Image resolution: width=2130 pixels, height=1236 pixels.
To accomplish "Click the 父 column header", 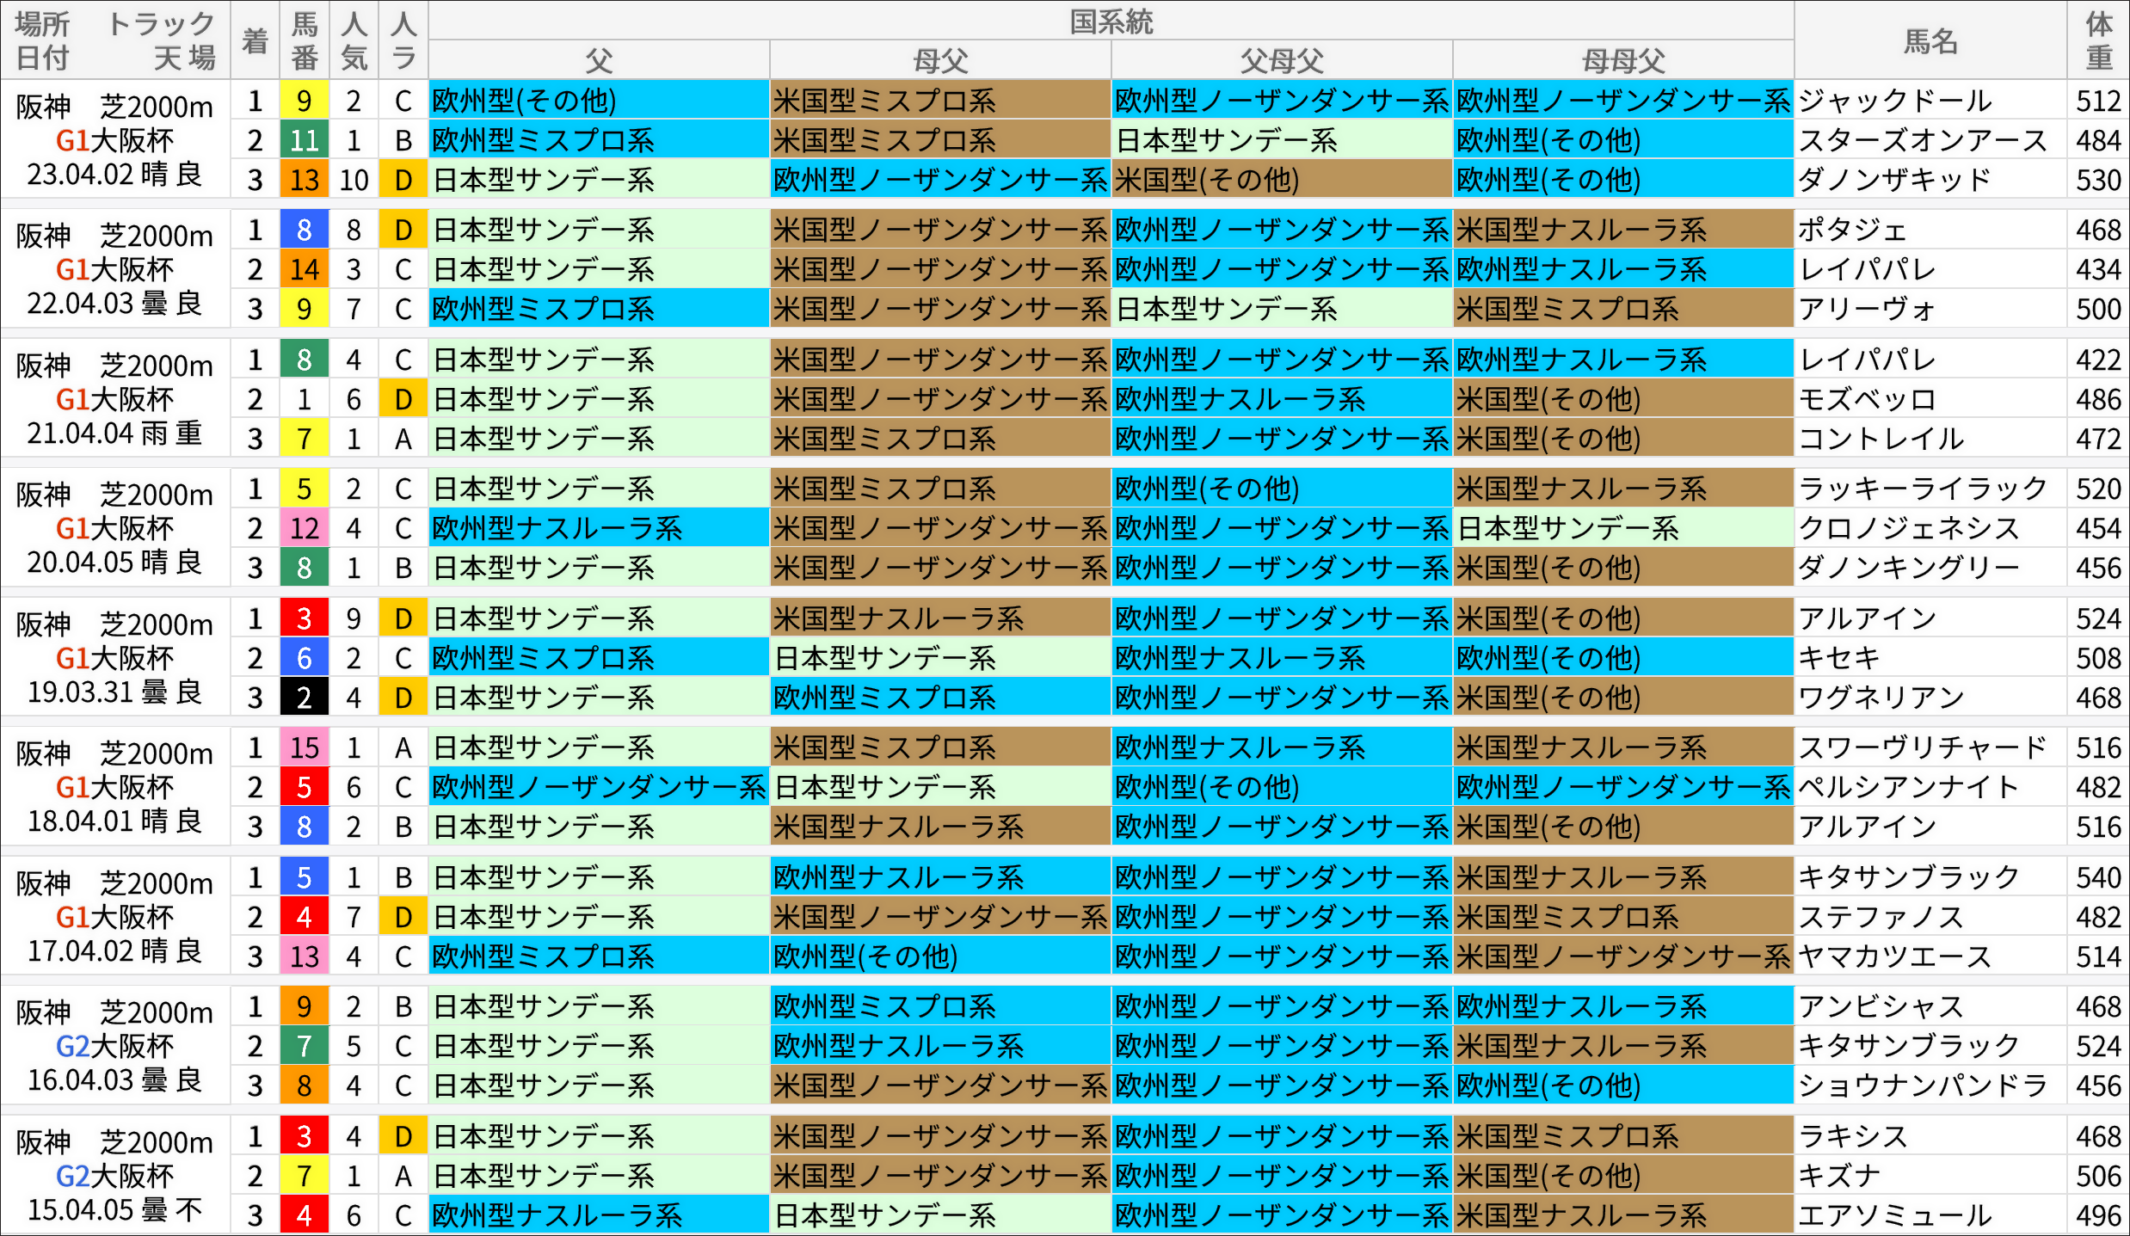I will click(x=599, y=60).
